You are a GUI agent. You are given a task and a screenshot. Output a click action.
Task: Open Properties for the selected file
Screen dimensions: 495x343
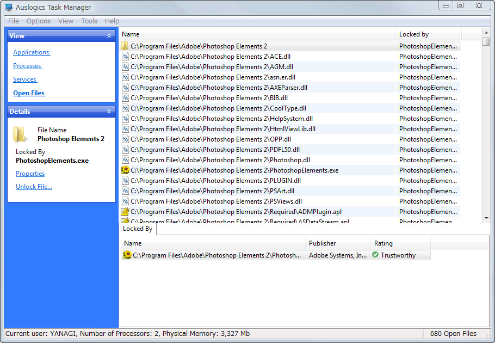click(30, 174)
